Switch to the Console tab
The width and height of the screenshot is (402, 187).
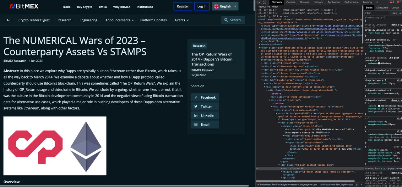pos(291,2)
